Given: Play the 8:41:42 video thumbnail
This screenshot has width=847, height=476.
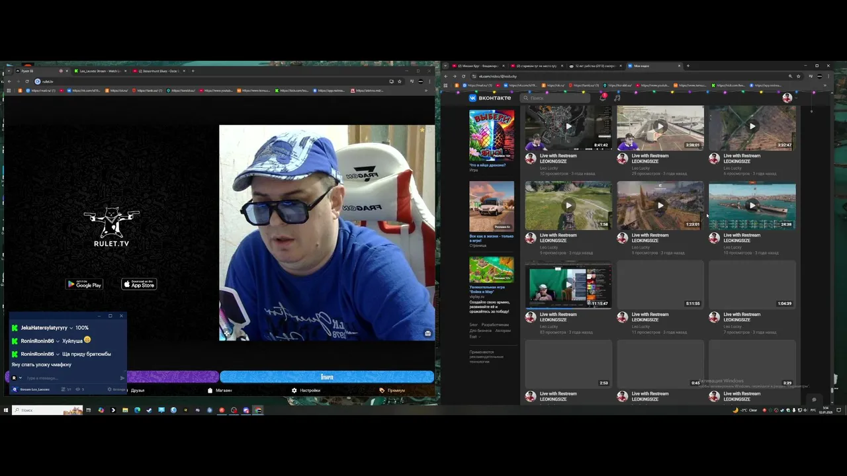Looking at the screenshot, I should coord(568,128).
